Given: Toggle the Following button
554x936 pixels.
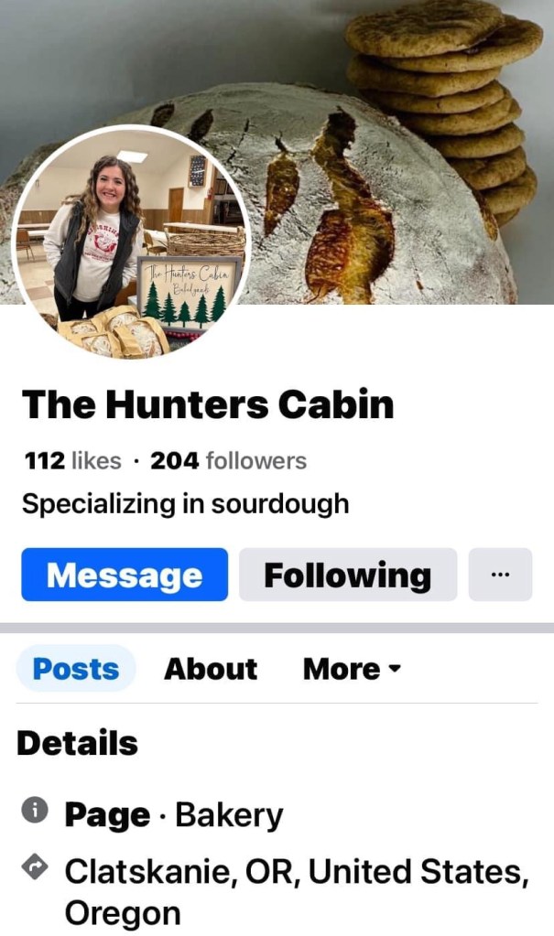Looking at the screenshot, I should coord(348,575).
